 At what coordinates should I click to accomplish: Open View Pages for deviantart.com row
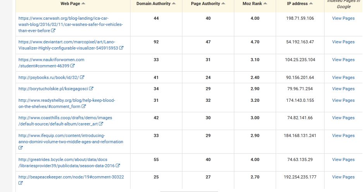343,42
